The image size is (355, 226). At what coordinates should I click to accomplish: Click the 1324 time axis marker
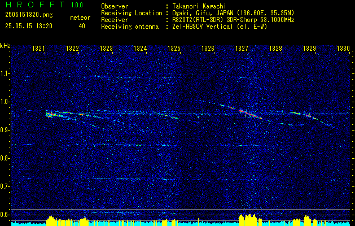pyautogui.click(x=140, y=48)
